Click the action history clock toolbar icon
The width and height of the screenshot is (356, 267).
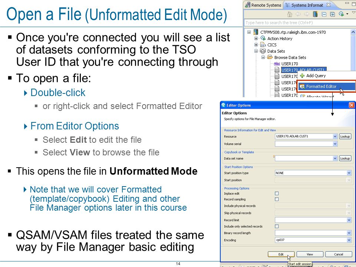point(341,14)
